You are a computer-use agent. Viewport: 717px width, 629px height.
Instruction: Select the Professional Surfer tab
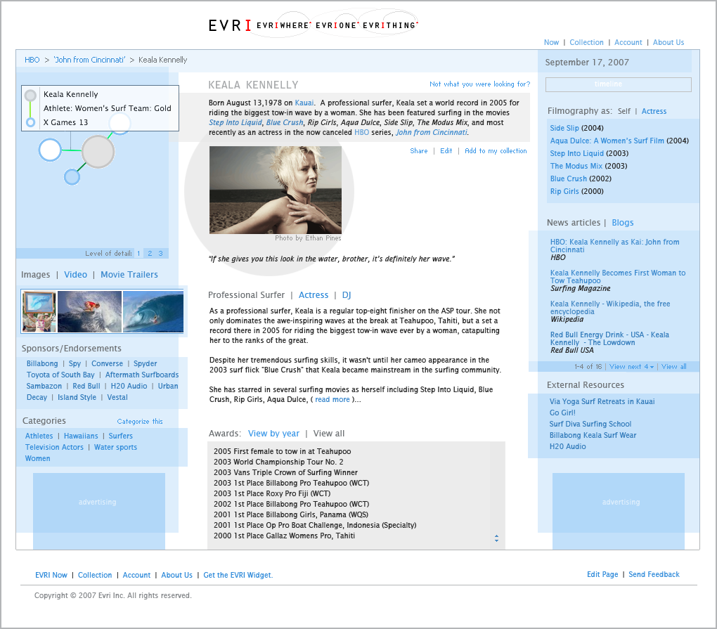246,295
